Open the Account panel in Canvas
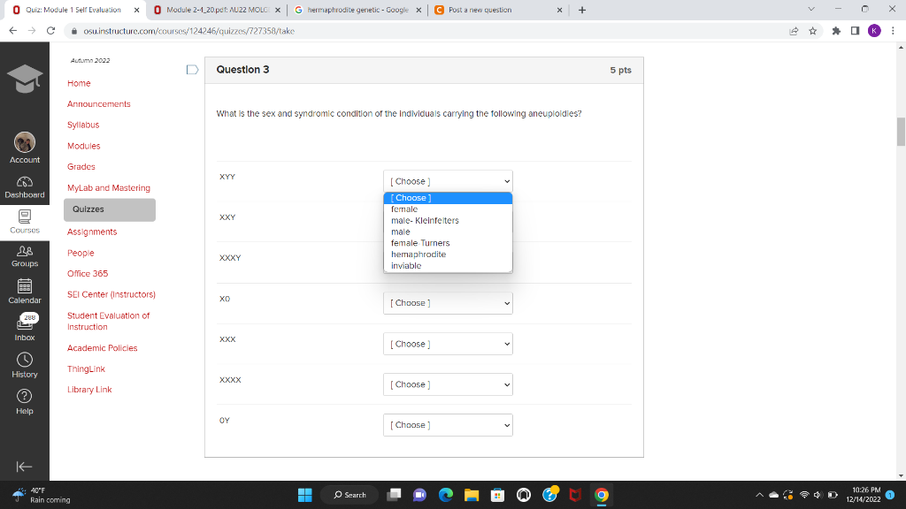 coord(24,147)
